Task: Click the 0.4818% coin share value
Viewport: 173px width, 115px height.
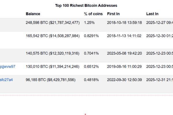Action: click(91, 80)
